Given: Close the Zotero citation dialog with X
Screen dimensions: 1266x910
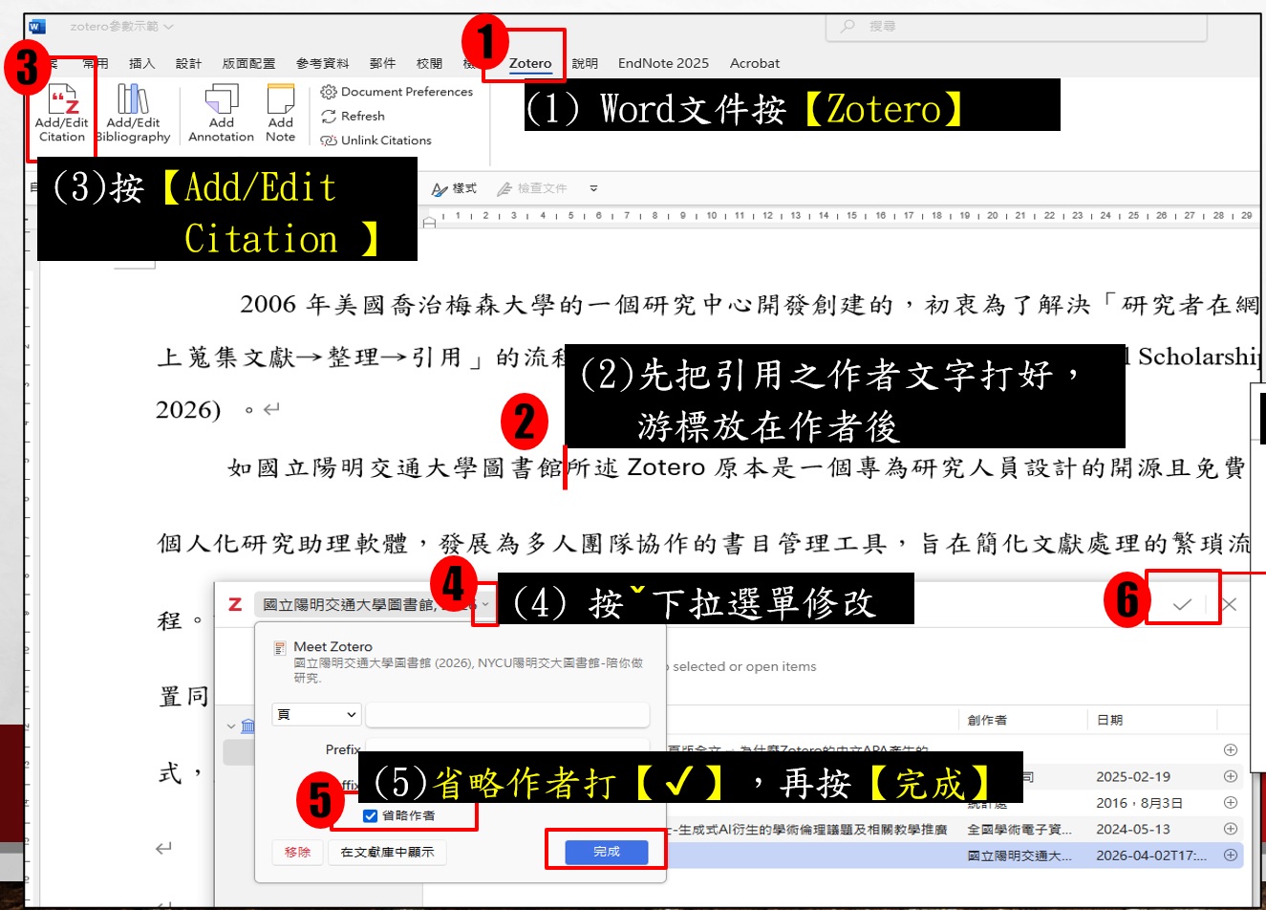Looking at the screenshot, I should (1230, 604).
